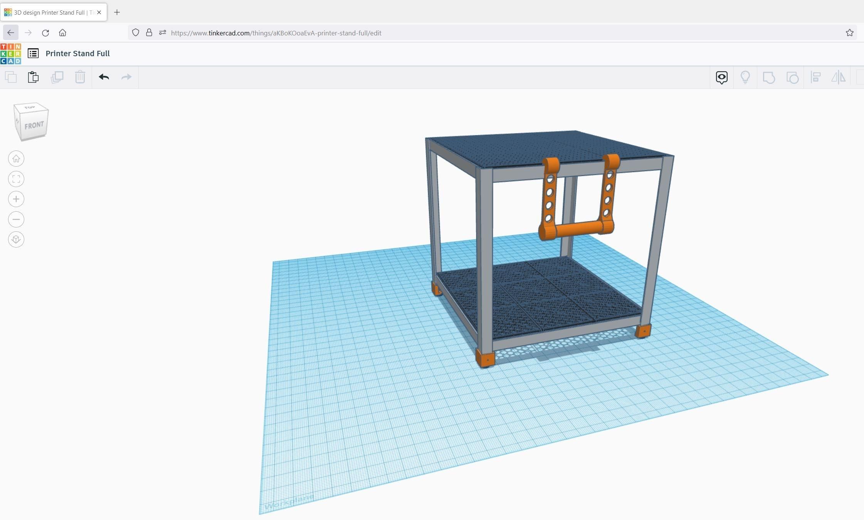Select the Ungroup tool
This screenshot has width=864, height=520.
pyautogui.click(x=792, y=77)
